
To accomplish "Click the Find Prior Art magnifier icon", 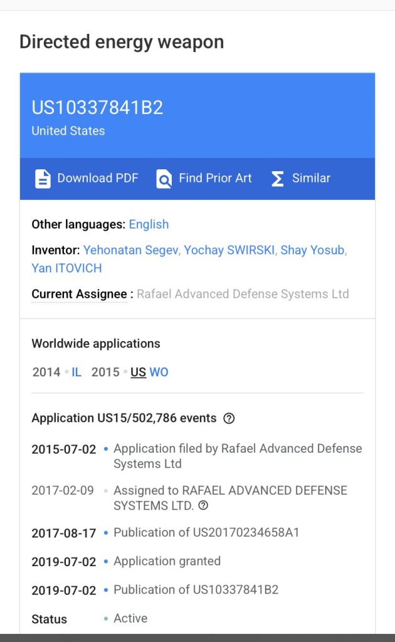I will click(x=164, y=179).
